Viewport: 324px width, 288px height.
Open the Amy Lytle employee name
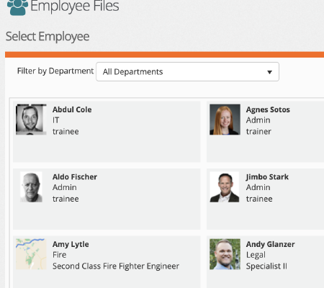(x=71, y=244)
